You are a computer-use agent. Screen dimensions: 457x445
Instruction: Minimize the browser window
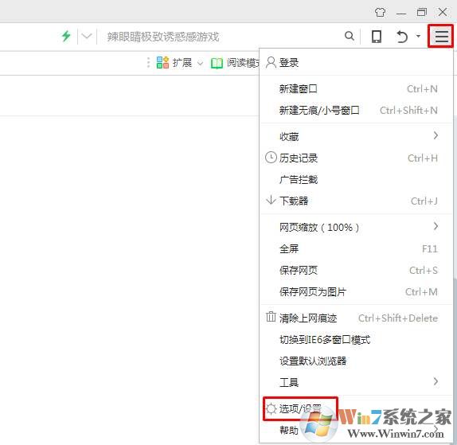pos(401,14)
